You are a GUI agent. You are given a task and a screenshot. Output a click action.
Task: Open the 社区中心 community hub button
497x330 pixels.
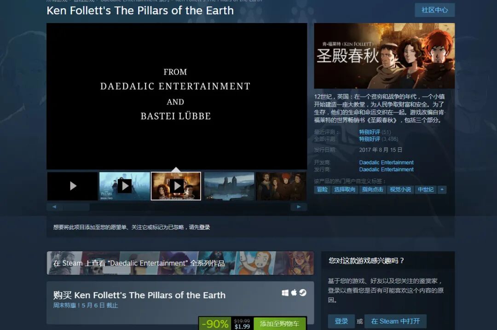click(x=434, y=10)
